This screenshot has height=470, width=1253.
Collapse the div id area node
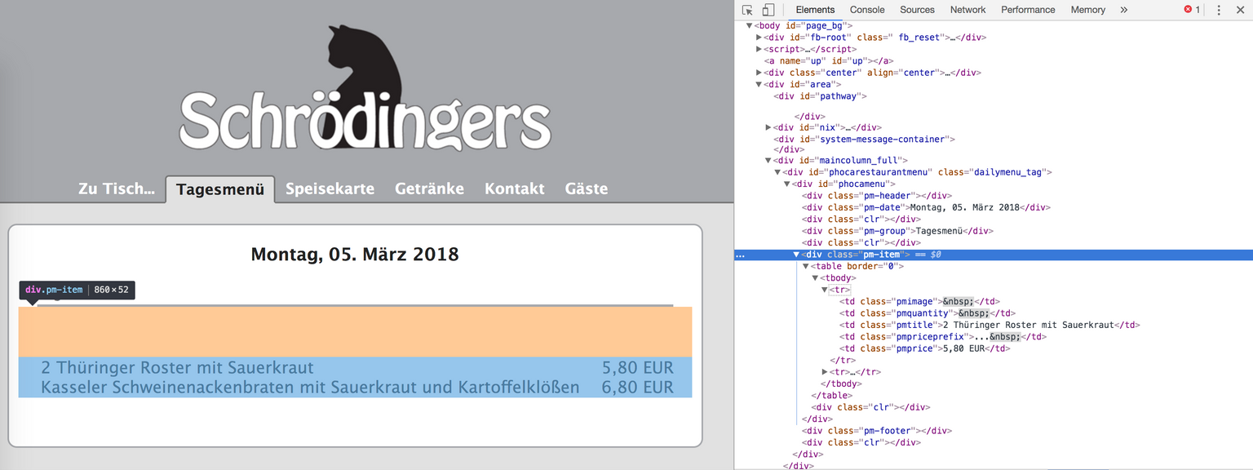(x=759, y=84)
